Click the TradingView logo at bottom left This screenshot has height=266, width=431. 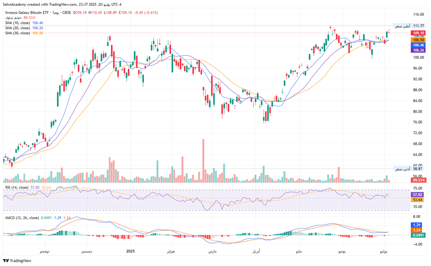tap(17, 260)
